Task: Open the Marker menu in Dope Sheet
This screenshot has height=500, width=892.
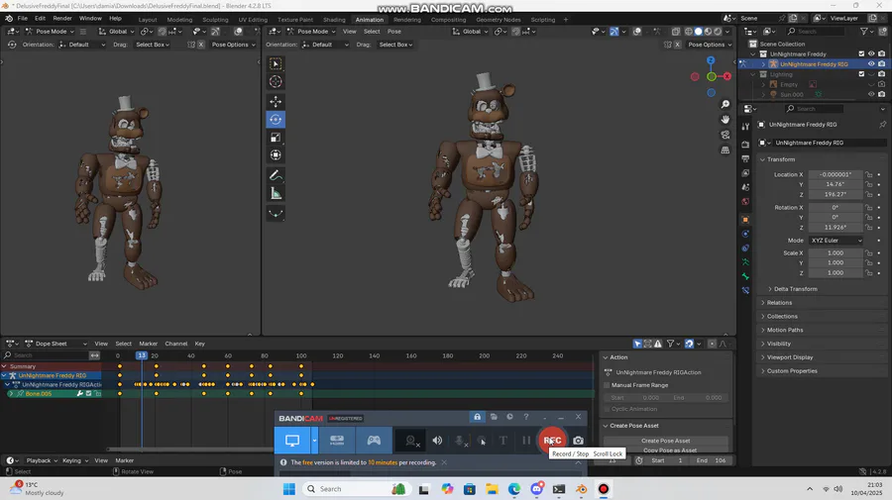Action: pyautogui.click(x=148, y=344)
